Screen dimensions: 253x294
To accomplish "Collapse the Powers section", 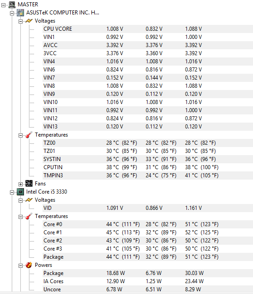I will pos(20,266).
